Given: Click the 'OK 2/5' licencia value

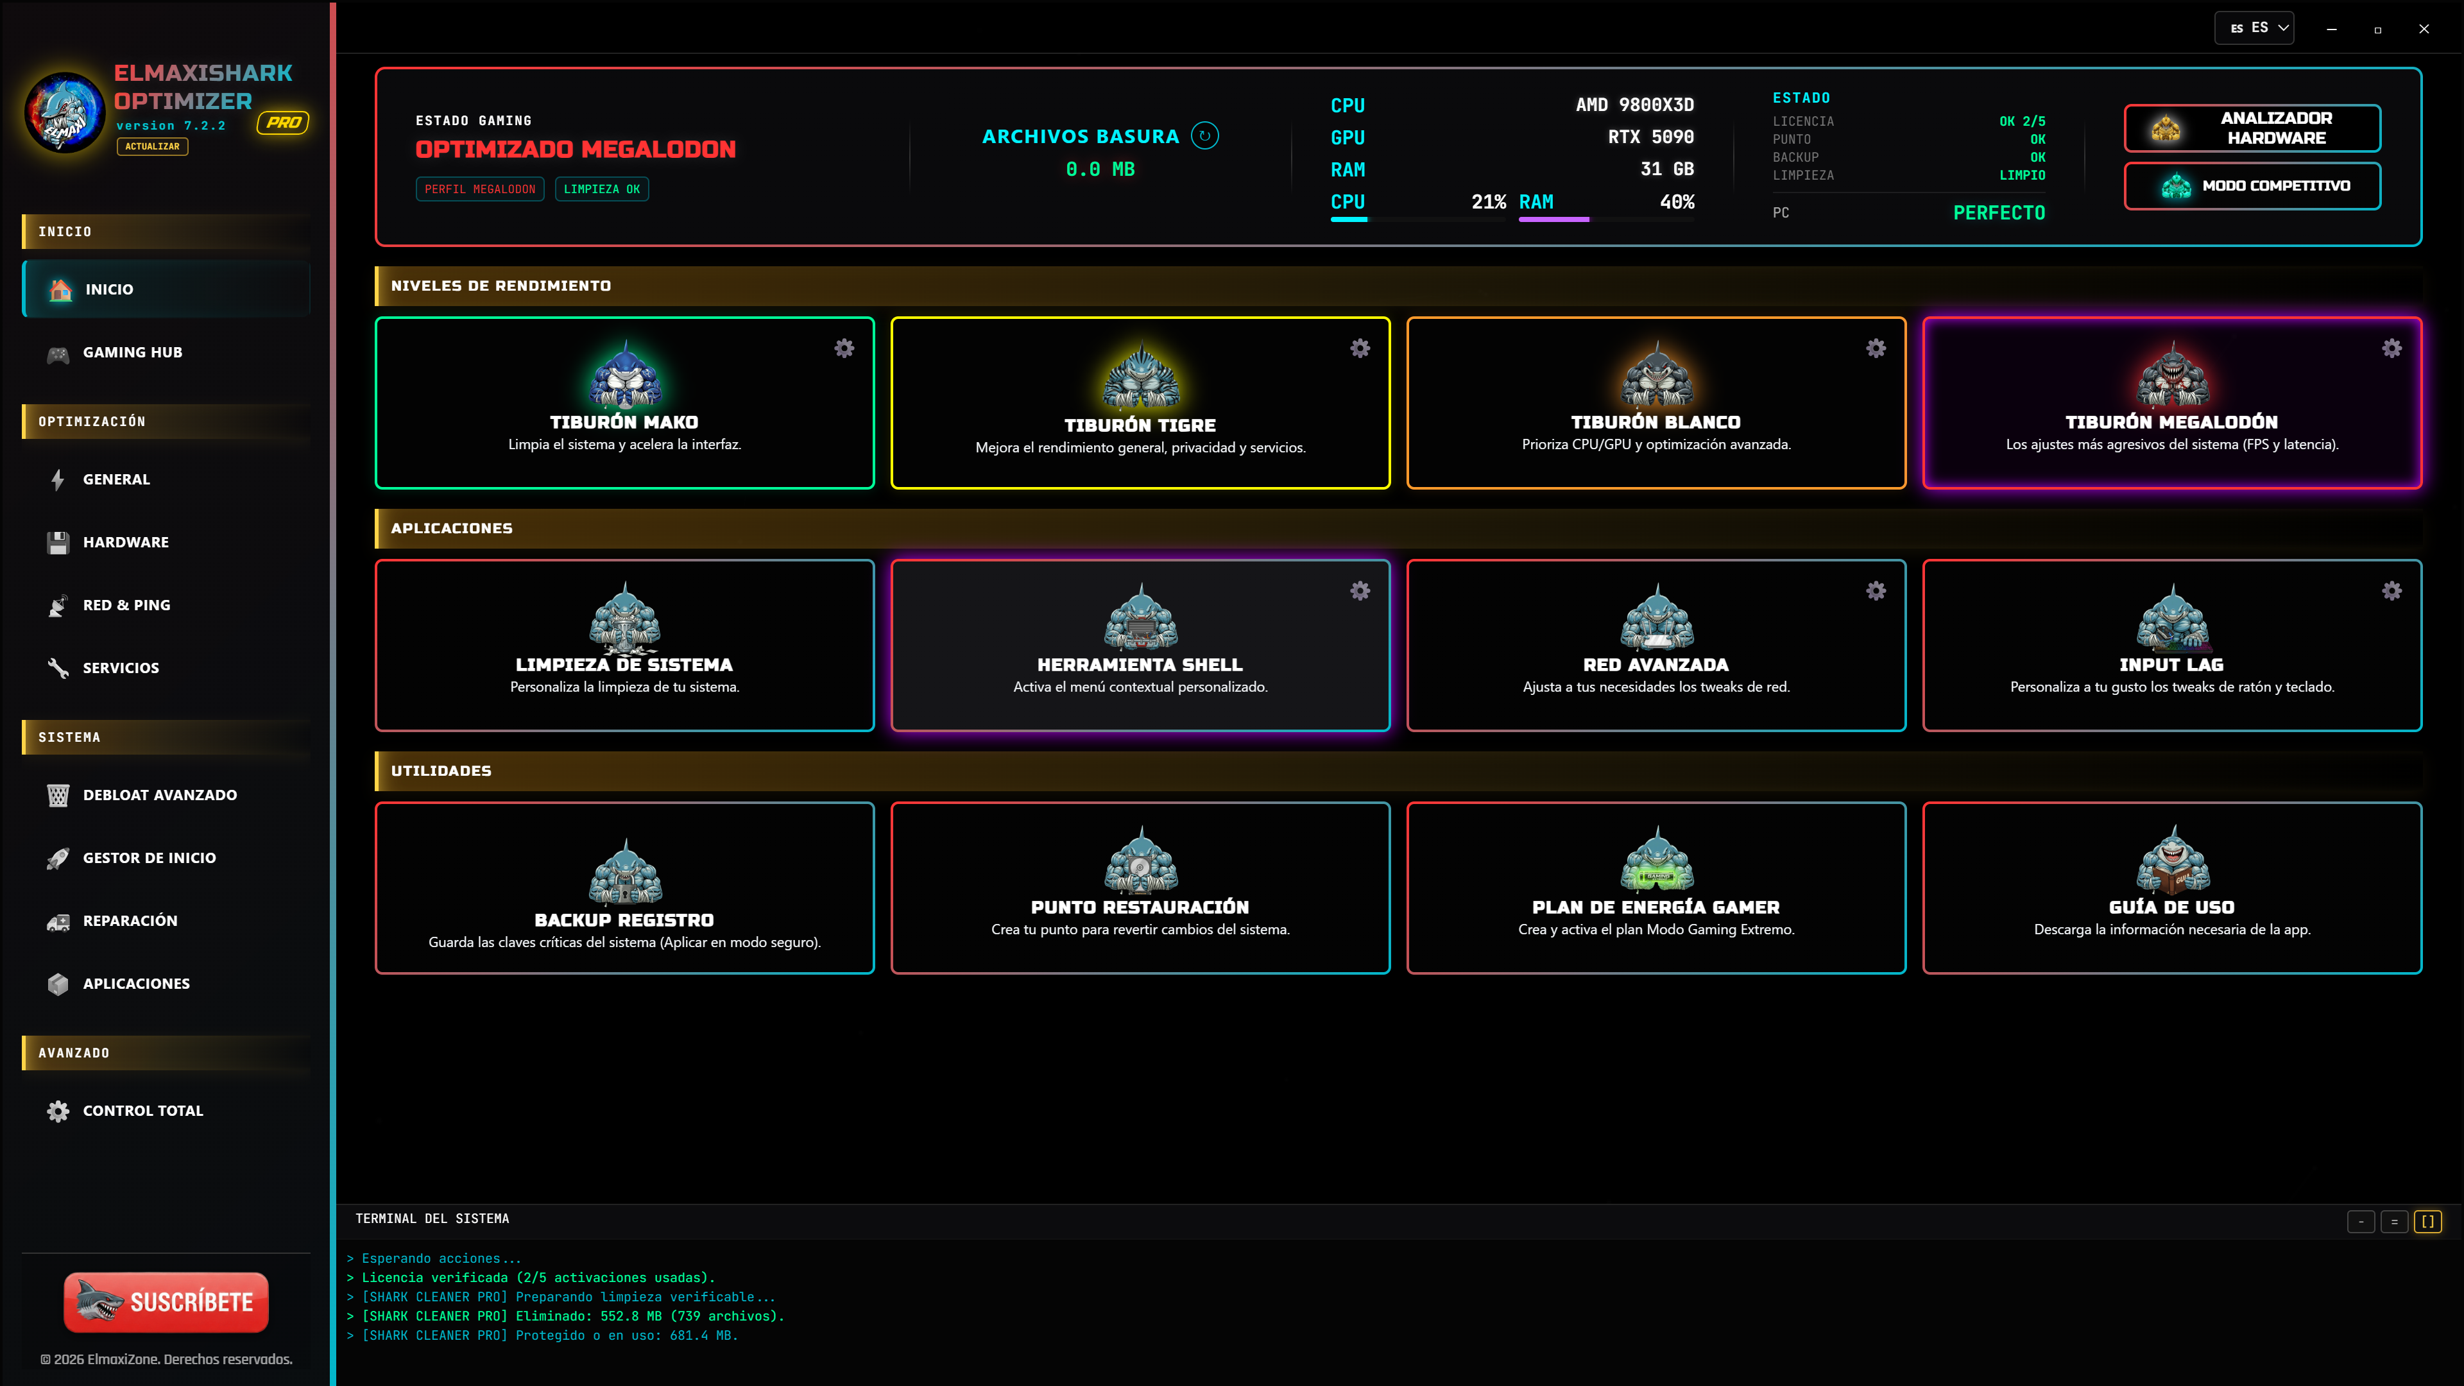Looking at the screenshot, I should coord(2022,121).
